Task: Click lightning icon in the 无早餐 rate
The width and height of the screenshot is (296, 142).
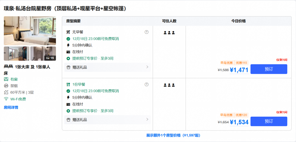Action: tap(68, 45)
